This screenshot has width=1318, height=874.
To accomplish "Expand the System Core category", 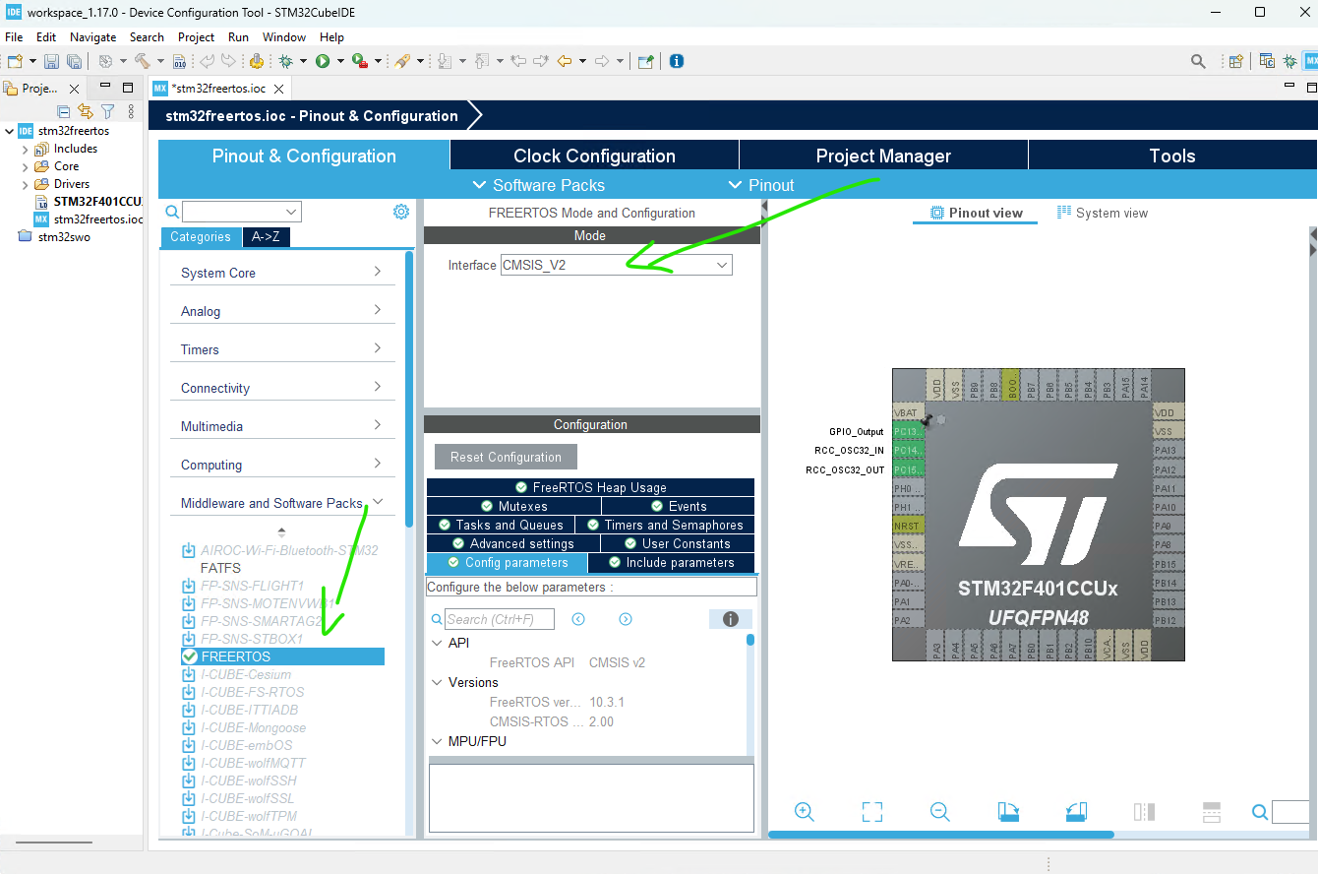I will (x=281, y=273).
